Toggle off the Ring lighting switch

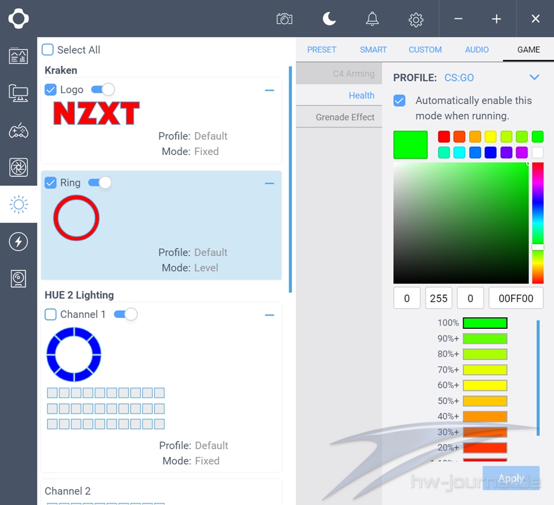click(x=100, y=183)
